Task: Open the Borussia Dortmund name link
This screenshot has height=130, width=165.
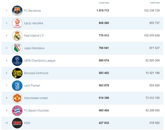Action: 36,73
